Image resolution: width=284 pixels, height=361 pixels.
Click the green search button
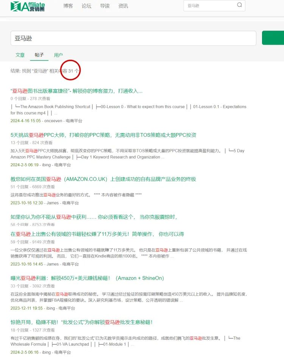point(273,38)
